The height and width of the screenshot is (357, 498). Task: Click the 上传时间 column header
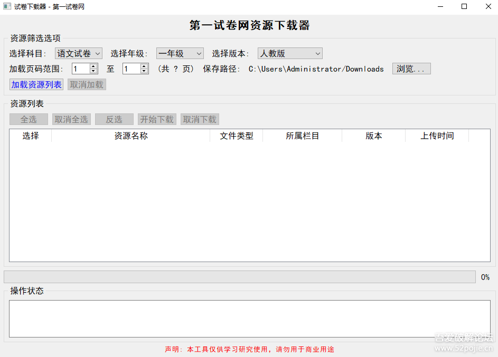[437, 136]
